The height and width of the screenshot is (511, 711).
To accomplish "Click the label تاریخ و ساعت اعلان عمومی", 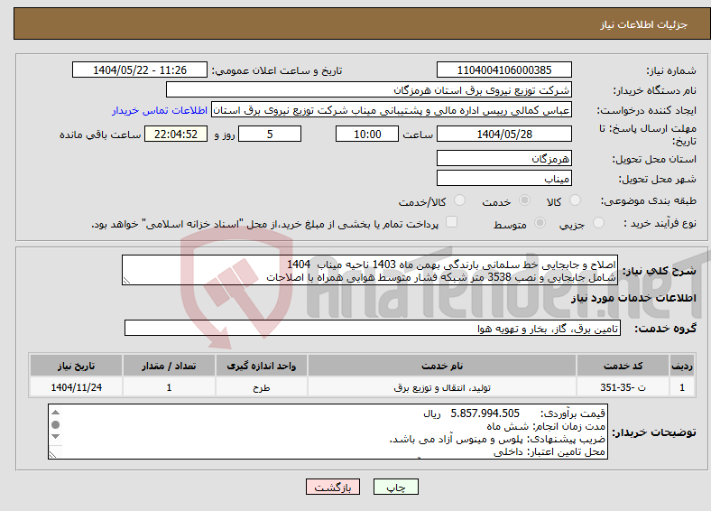I will (277, 70).
